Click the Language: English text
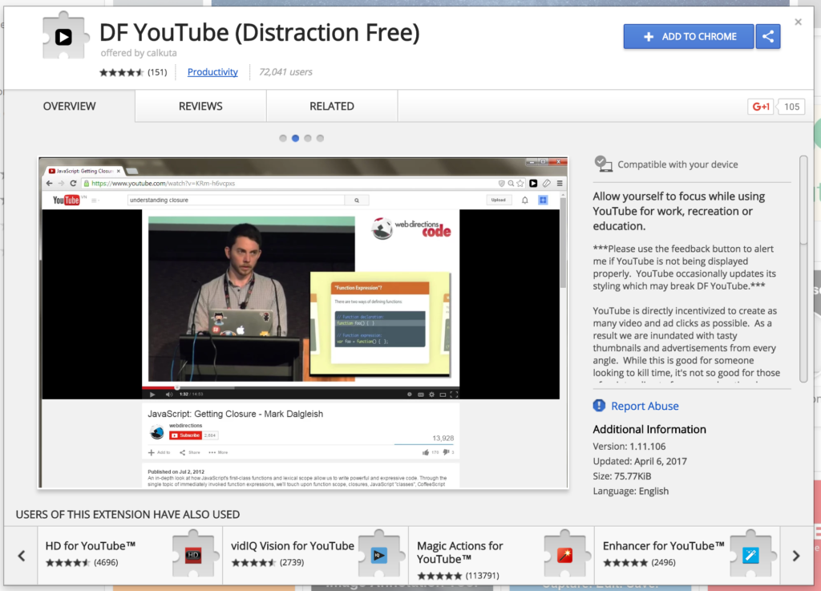Screen dimensions: 821x591 point(630,491)
